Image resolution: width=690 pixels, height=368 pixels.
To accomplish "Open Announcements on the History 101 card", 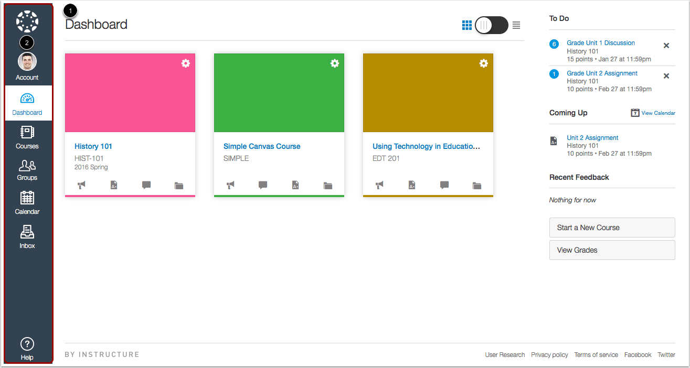I will [81, 185].
